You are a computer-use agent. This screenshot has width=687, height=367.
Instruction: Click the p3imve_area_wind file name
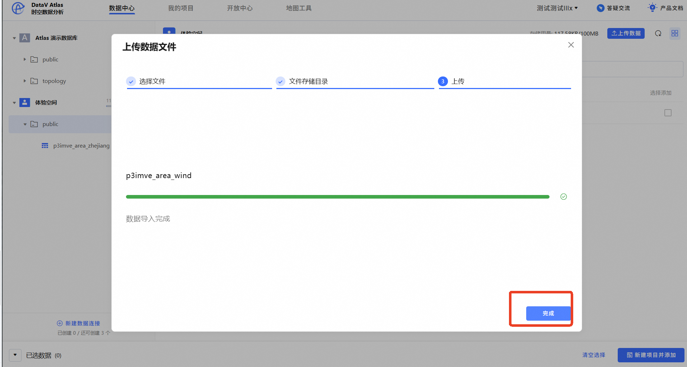(159, 176)
